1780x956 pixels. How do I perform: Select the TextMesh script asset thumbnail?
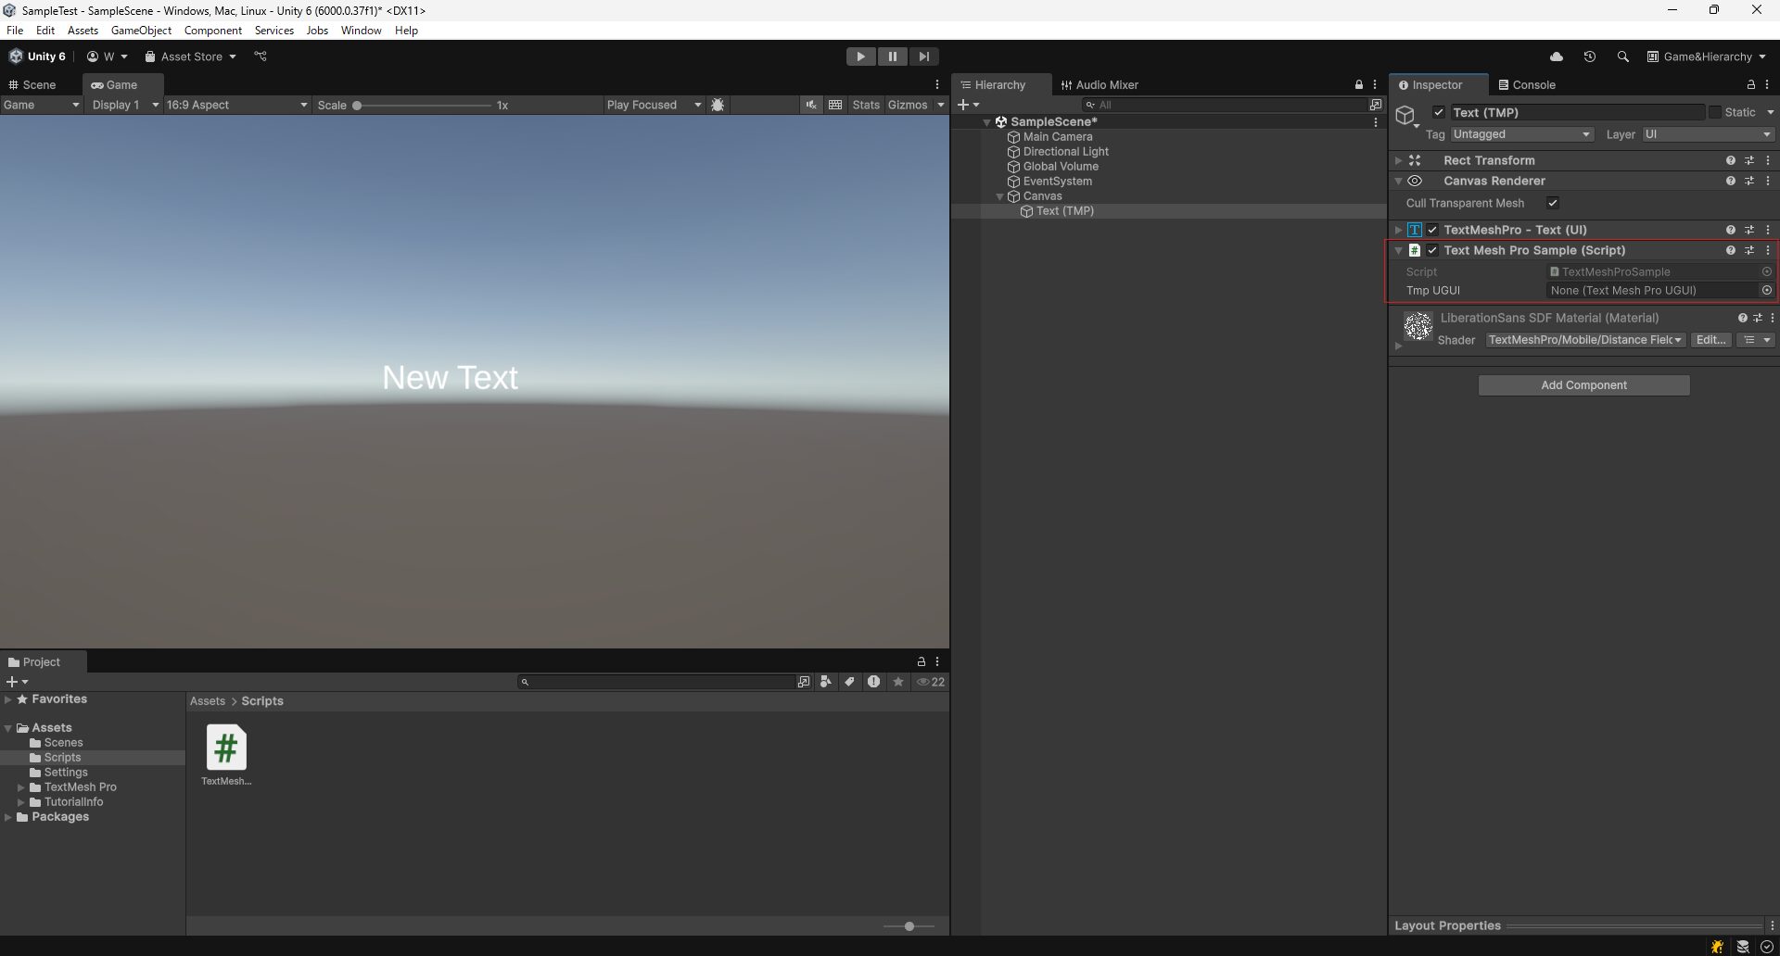(x=225, y=747)
